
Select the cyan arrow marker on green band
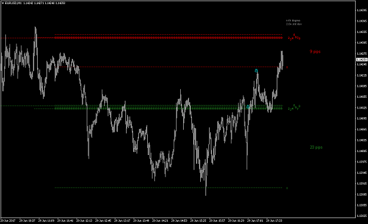[248, 107]
